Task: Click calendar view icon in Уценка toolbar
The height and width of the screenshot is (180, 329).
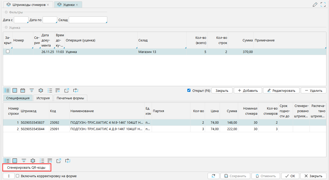Action: pyautogui.click(x=23, y=91)
